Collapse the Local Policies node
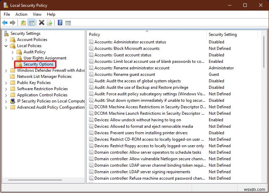269x193 pixels. 6,46
